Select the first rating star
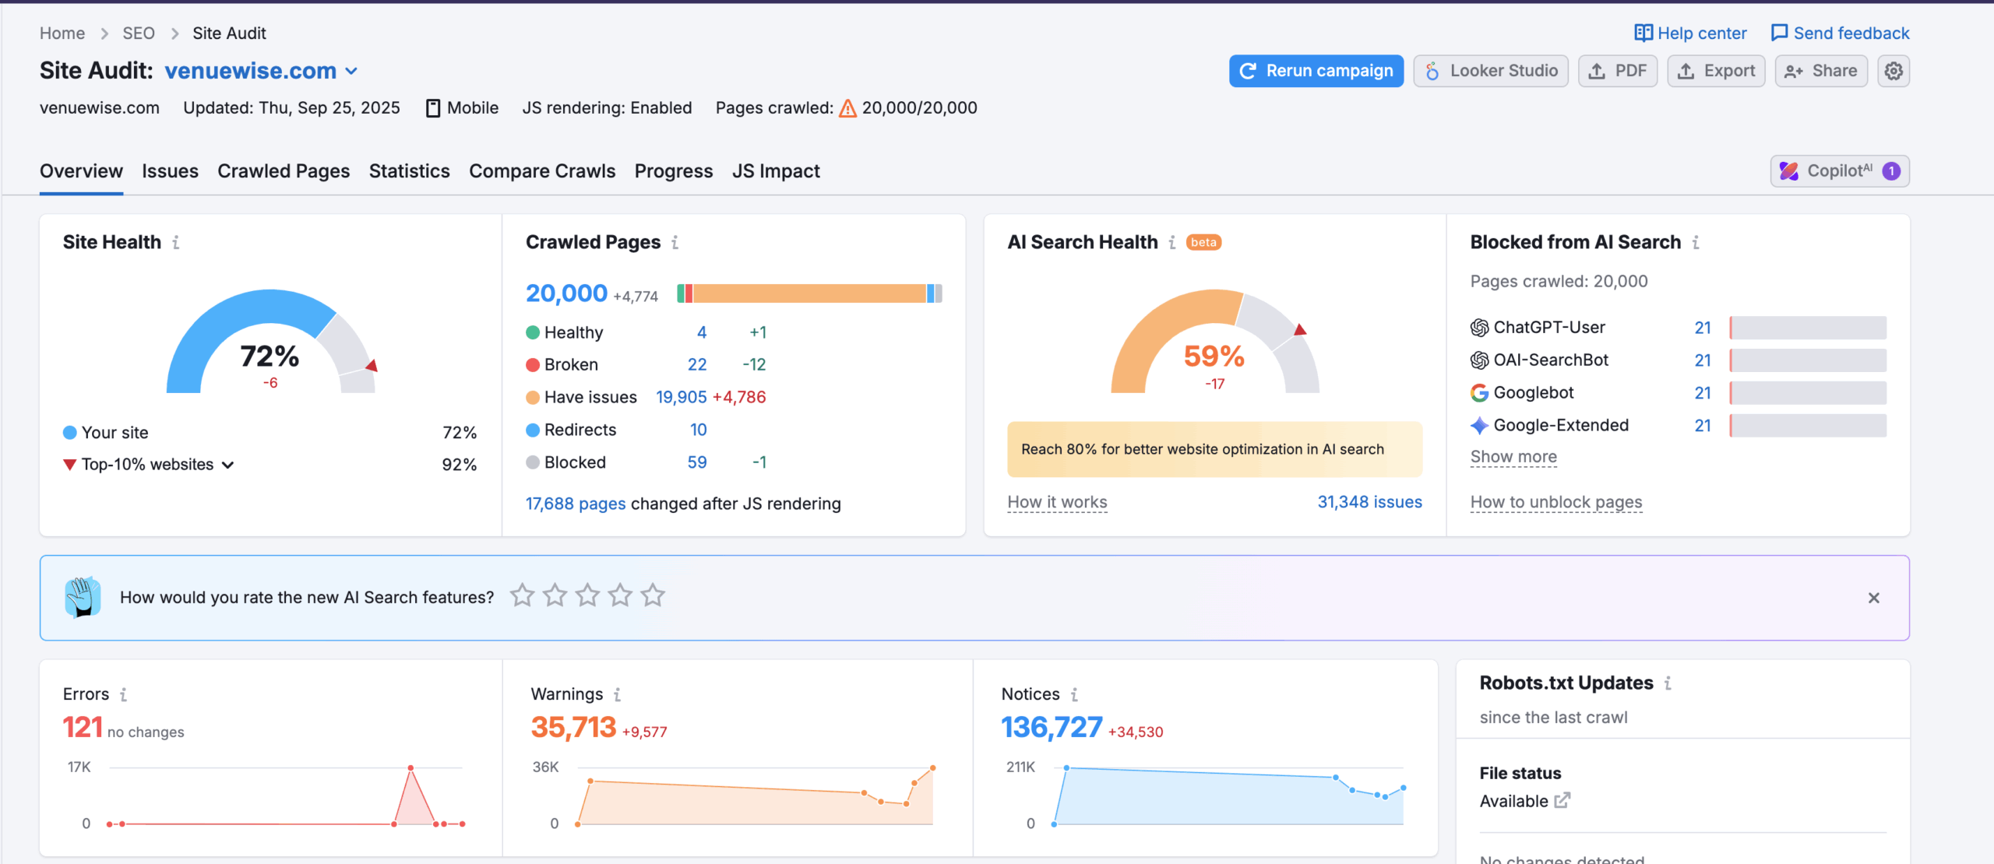 coord(522,596)
